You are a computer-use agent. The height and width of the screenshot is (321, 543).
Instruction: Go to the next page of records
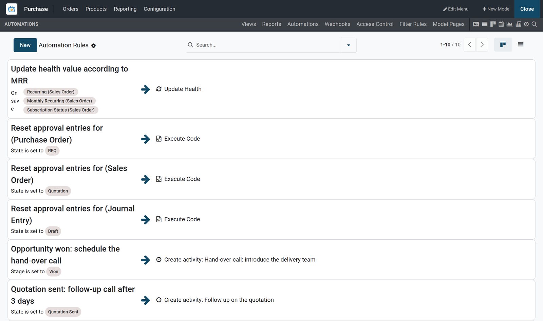(x=482, y=45)
